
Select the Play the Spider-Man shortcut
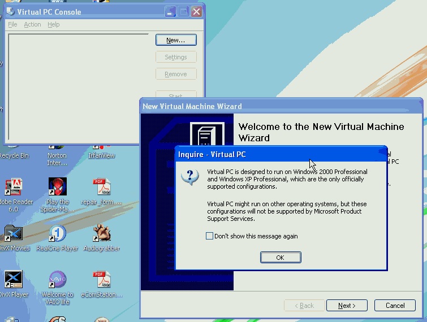click(x=58, y=186)
